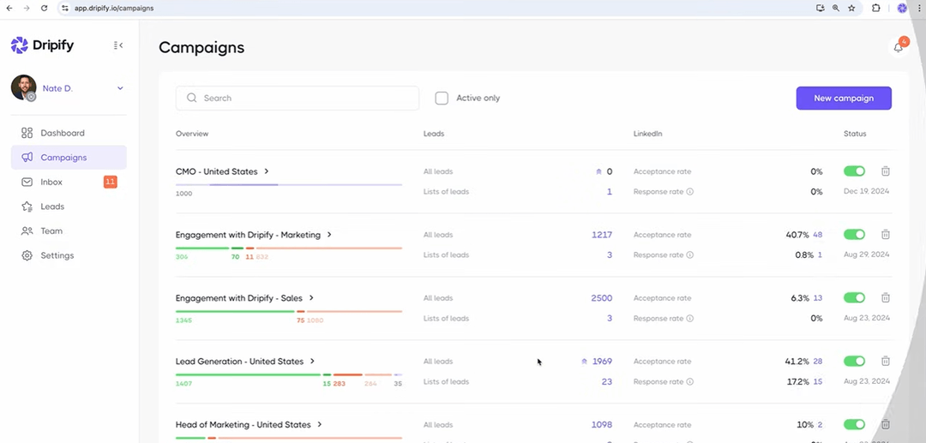
Task: Delete the CMO - United States campaign
Action: (885, 171)
